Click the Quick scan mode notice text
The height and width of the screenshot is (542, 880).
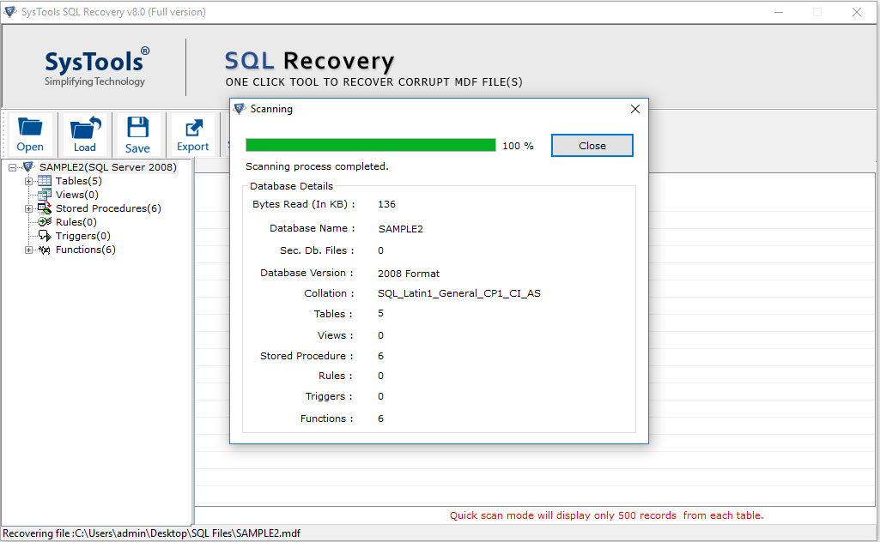[x=607, y=515]
